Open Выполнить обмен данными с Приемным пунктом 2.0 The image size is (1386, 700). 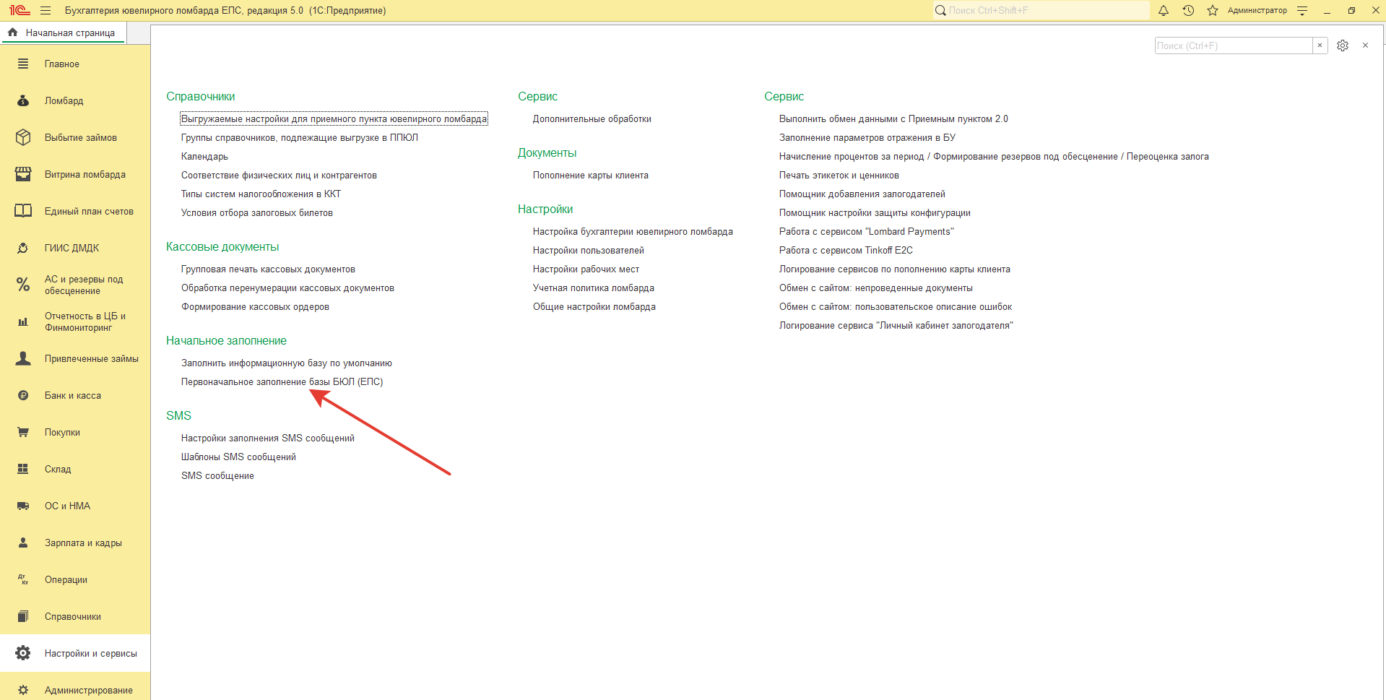click(893, 119)
